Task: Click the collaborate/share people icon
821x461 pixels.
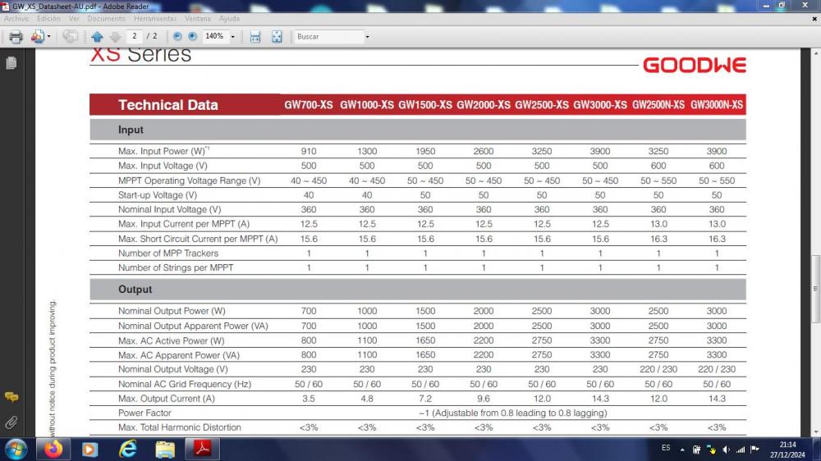Action: (x=37, y=37)
